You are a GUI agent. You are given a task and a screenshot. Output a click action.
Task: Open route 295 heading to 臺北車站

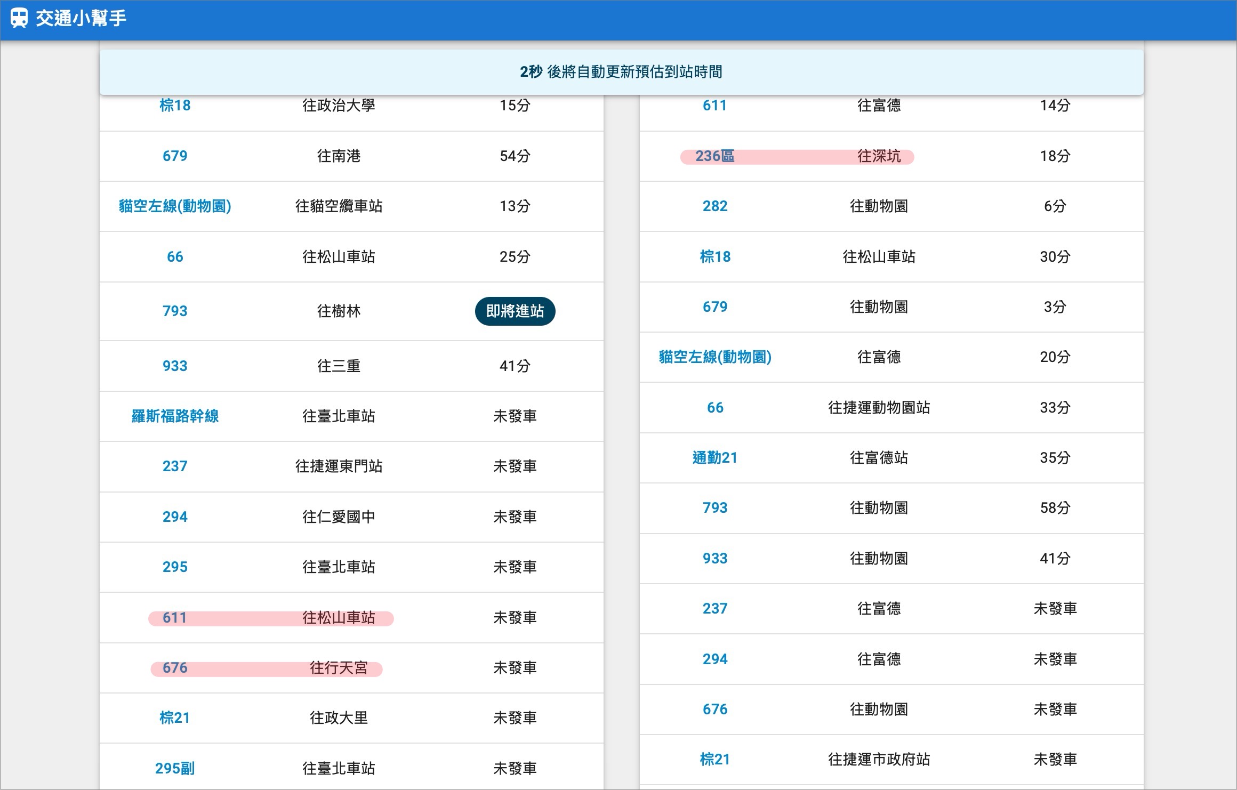pos(175,567)
